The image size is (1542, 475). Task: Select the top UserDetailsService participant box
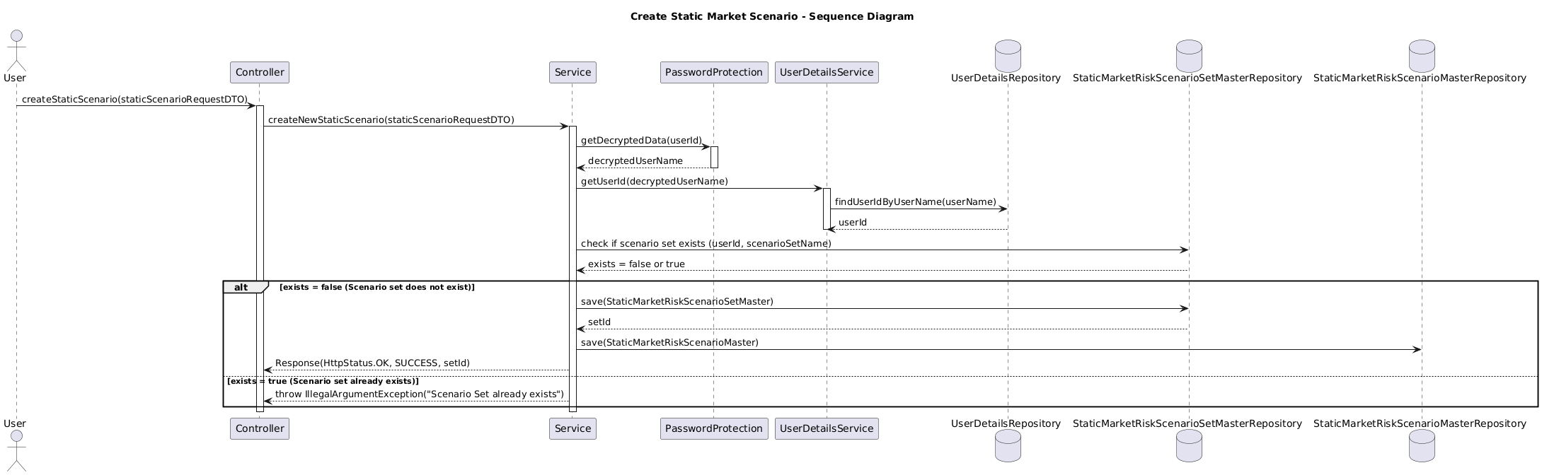827,72
